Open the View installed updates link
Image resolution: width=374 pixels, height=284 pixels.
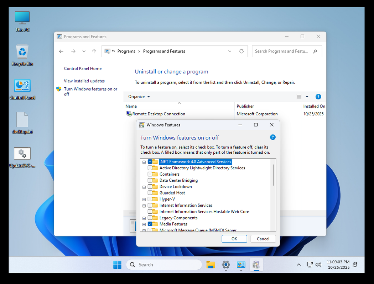84,81
